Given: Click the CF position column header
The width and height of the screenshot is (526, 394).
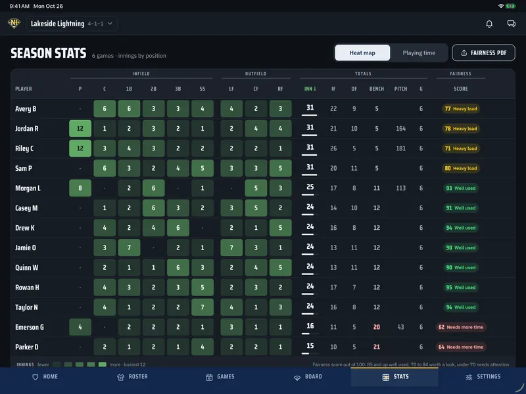Looking at the screenshot, I should (x=256, y=89).
